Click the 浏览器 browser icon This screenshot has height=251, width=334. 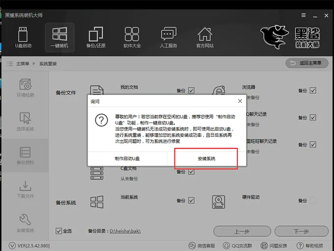pos(219,90)
